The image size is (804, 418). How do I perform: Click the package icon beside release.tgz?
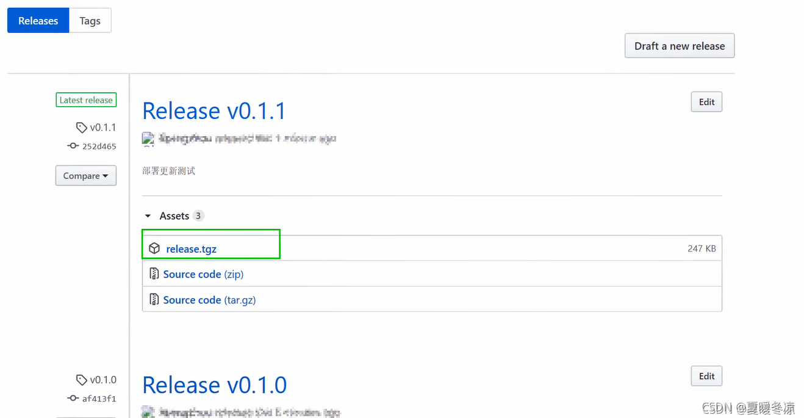(154, 248)
